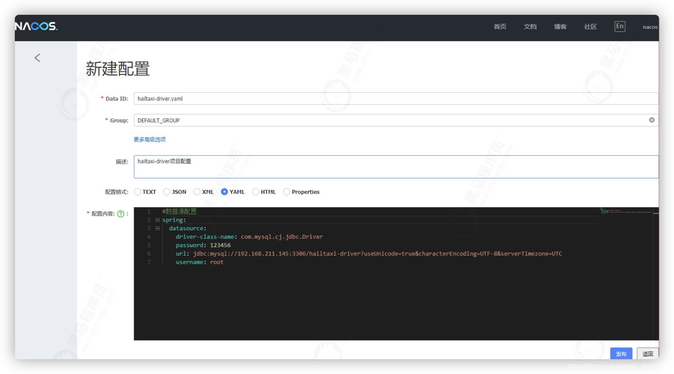
Task: Switch language with the En button
Action: [620, 26]
